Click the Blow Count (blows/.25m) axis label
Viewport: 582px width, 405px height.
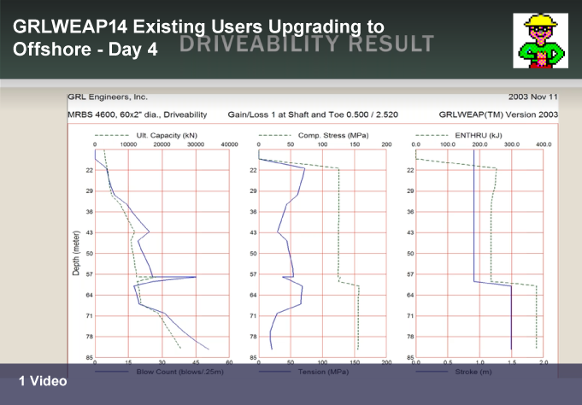point(180,372)
